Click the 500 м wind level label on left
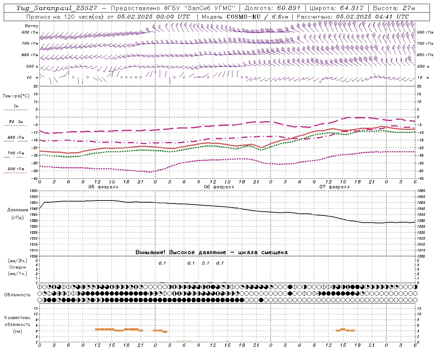This screenshot has height=348, width=435. [33, 66]
